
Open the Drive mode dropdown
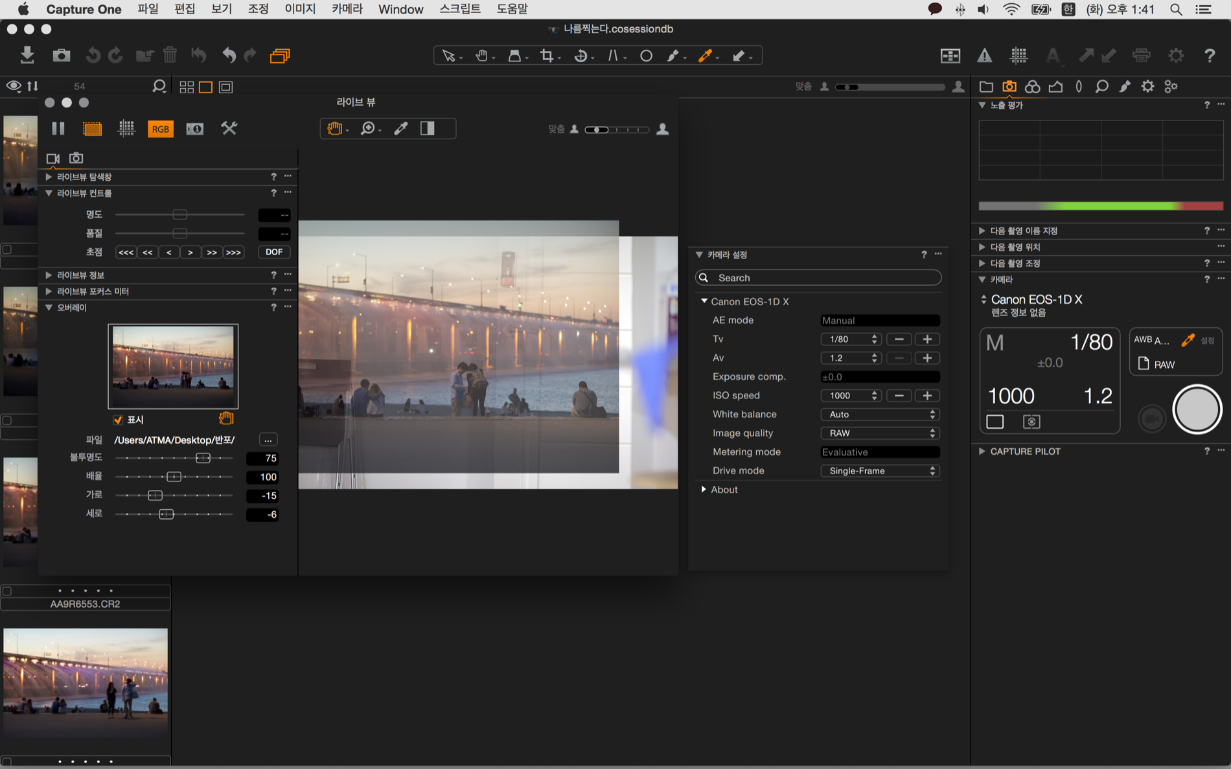[x=880, y=470]
